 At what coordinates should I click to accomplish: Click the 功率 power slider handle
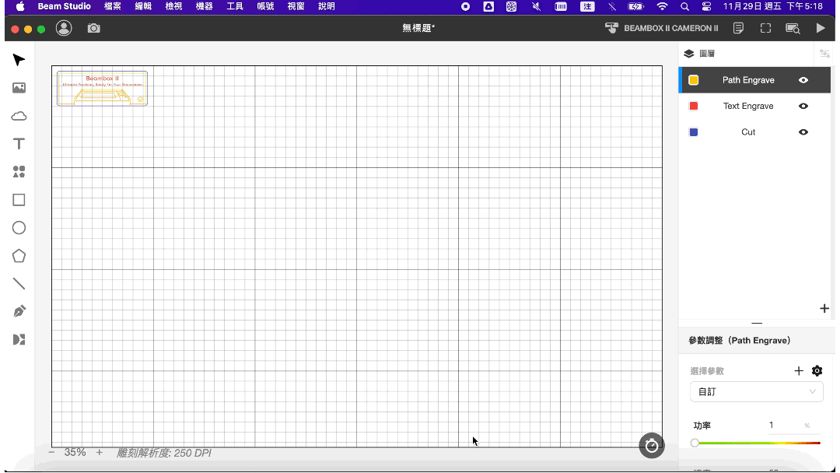click(695, 443)
